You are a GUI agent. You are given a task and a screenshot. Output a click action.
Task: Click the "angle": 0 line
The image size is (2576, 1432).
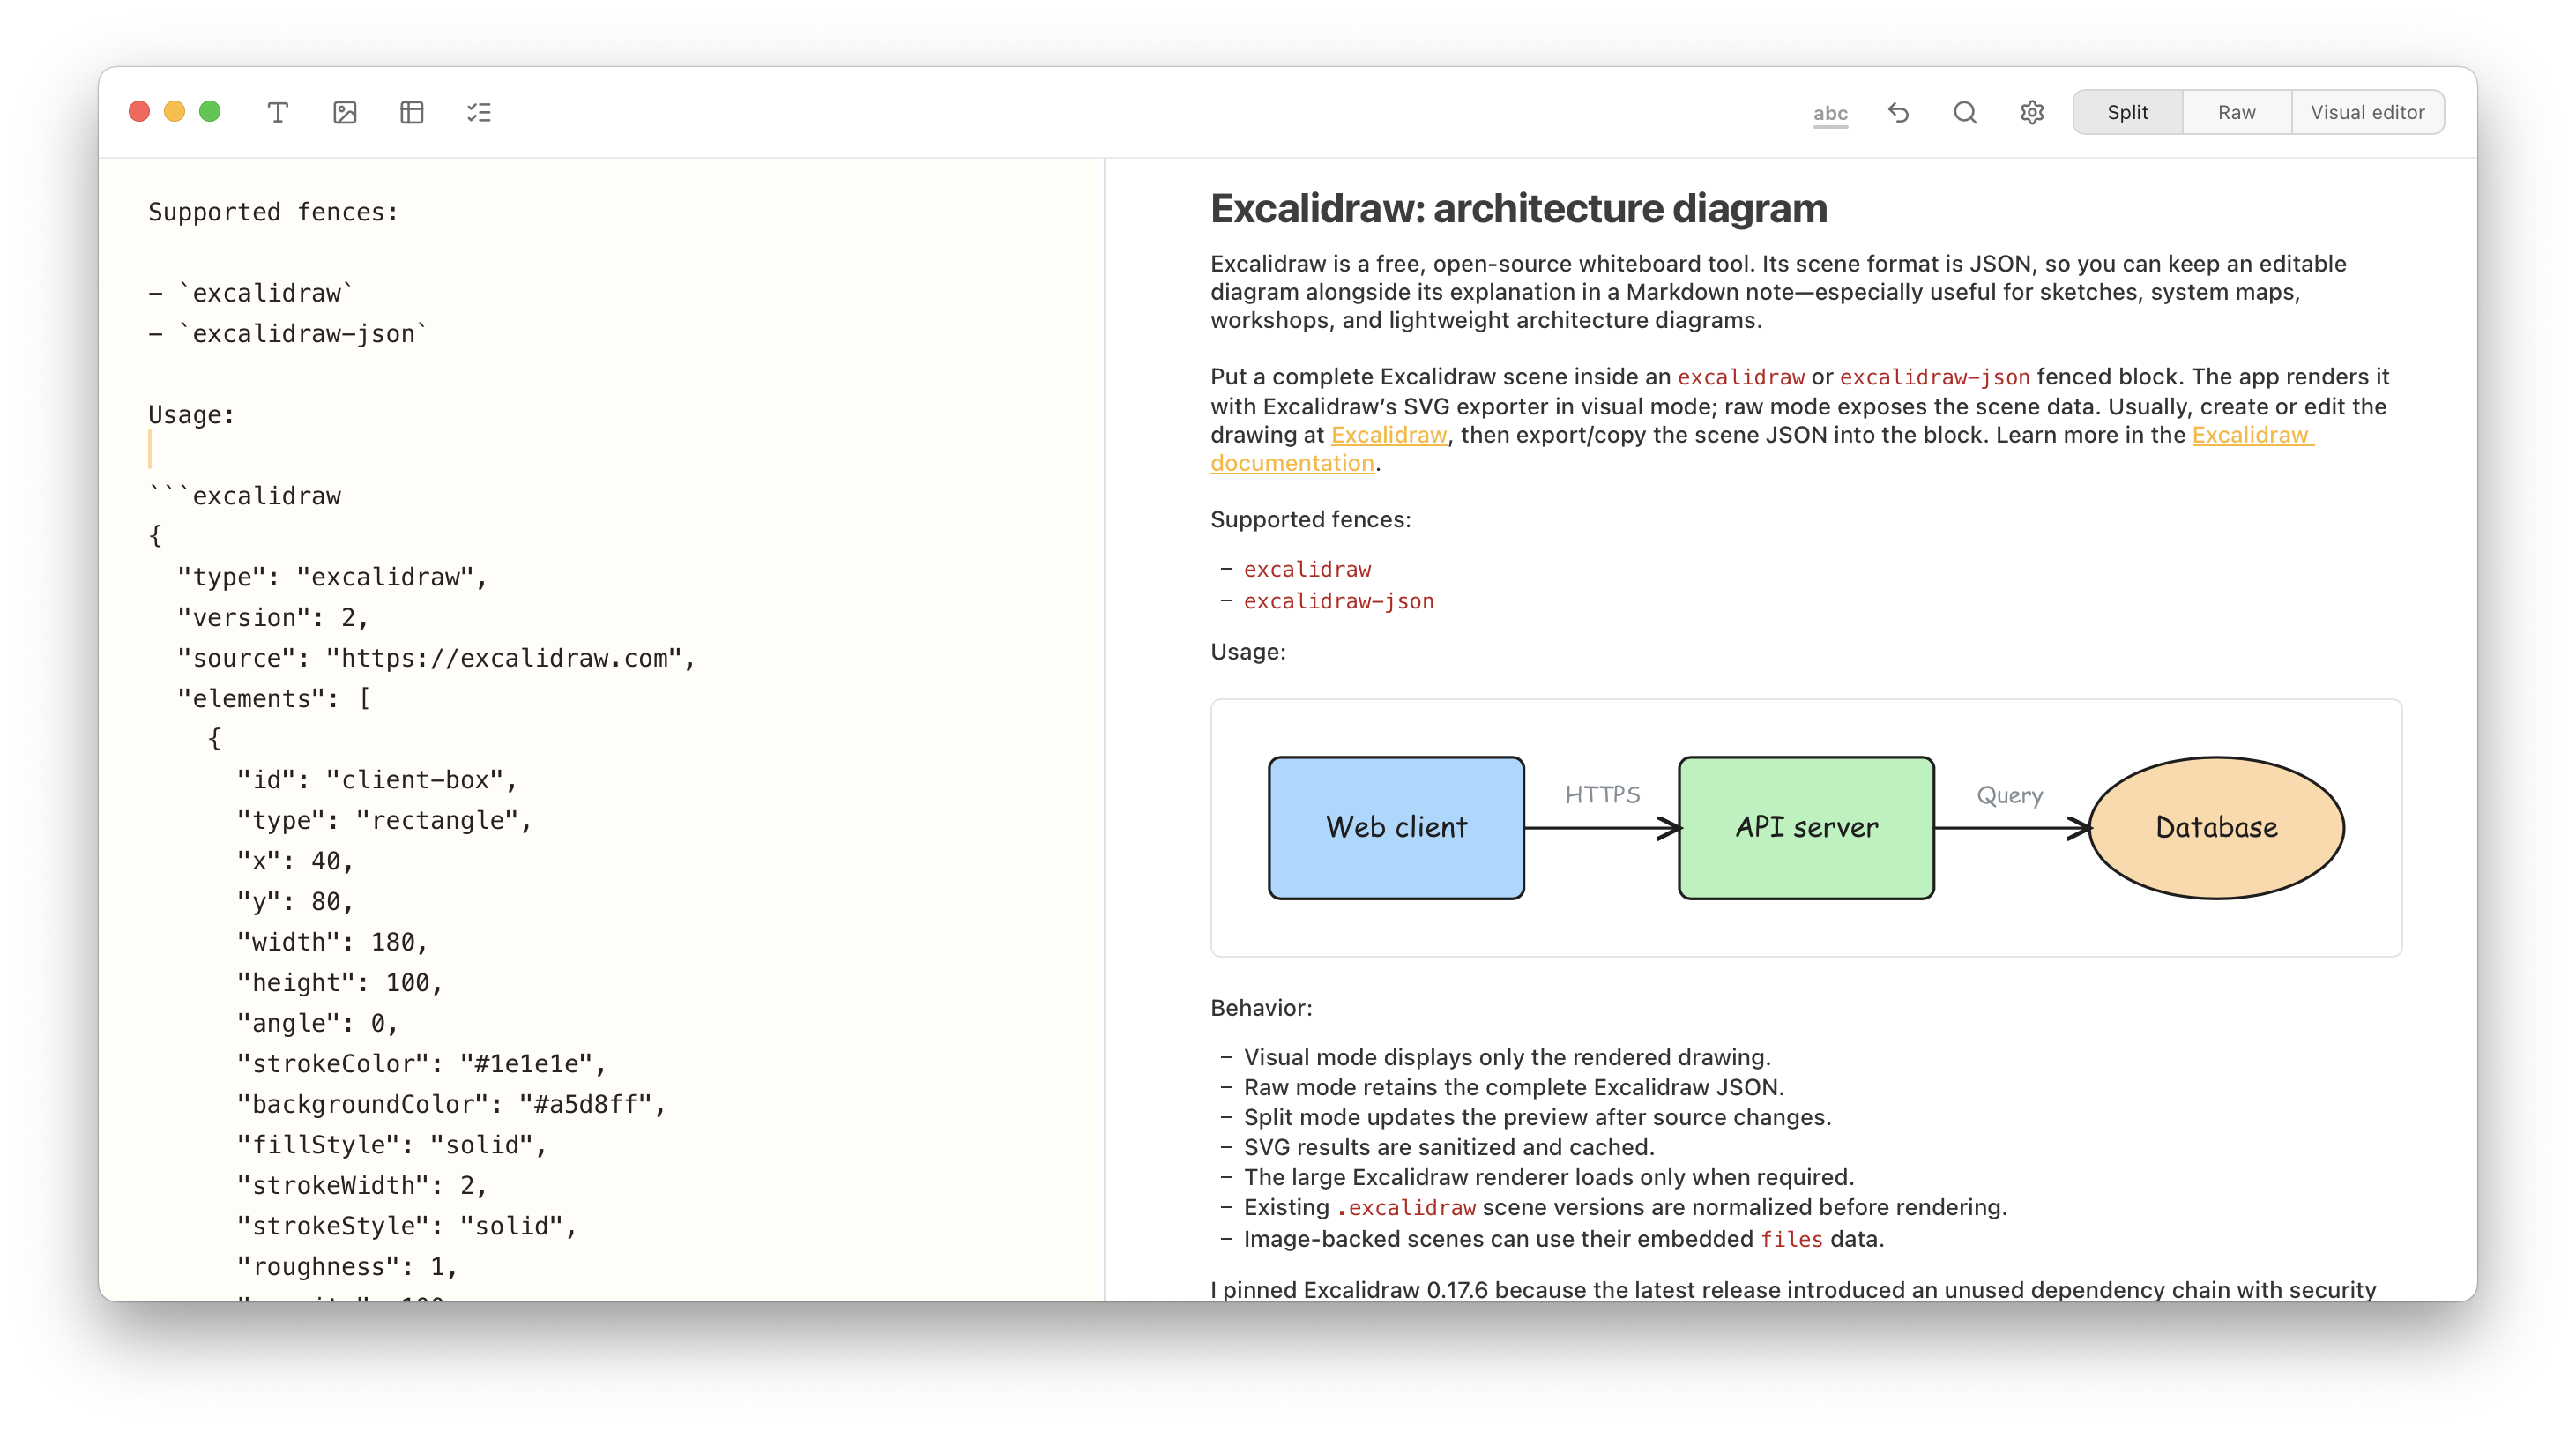coord(317,1023)
